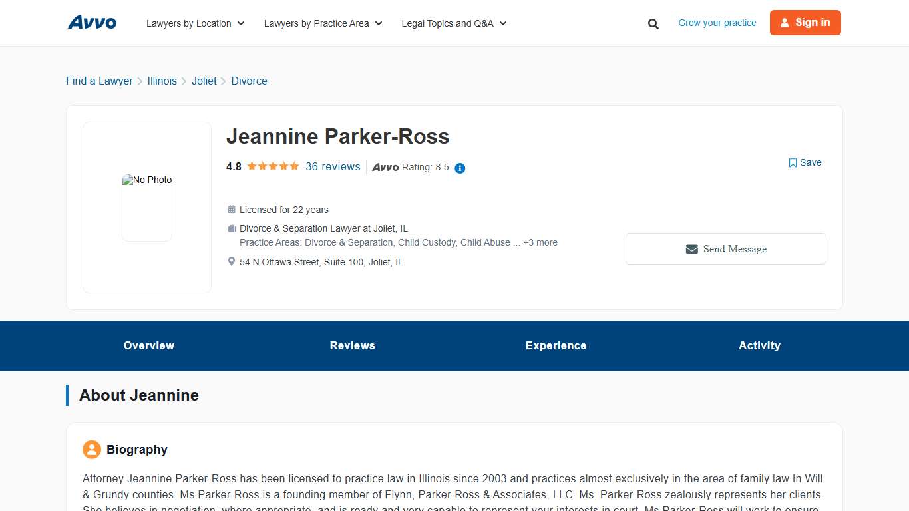Toggle the Save bookmark for this lawyer
This screenshot has width=909, height=511.
click(x=805, y=162)
